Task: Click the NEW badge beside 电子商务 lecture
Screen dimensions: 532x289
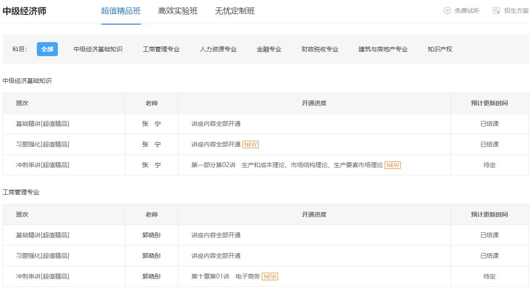Action: pyautogui.click(x=271, y=276)
